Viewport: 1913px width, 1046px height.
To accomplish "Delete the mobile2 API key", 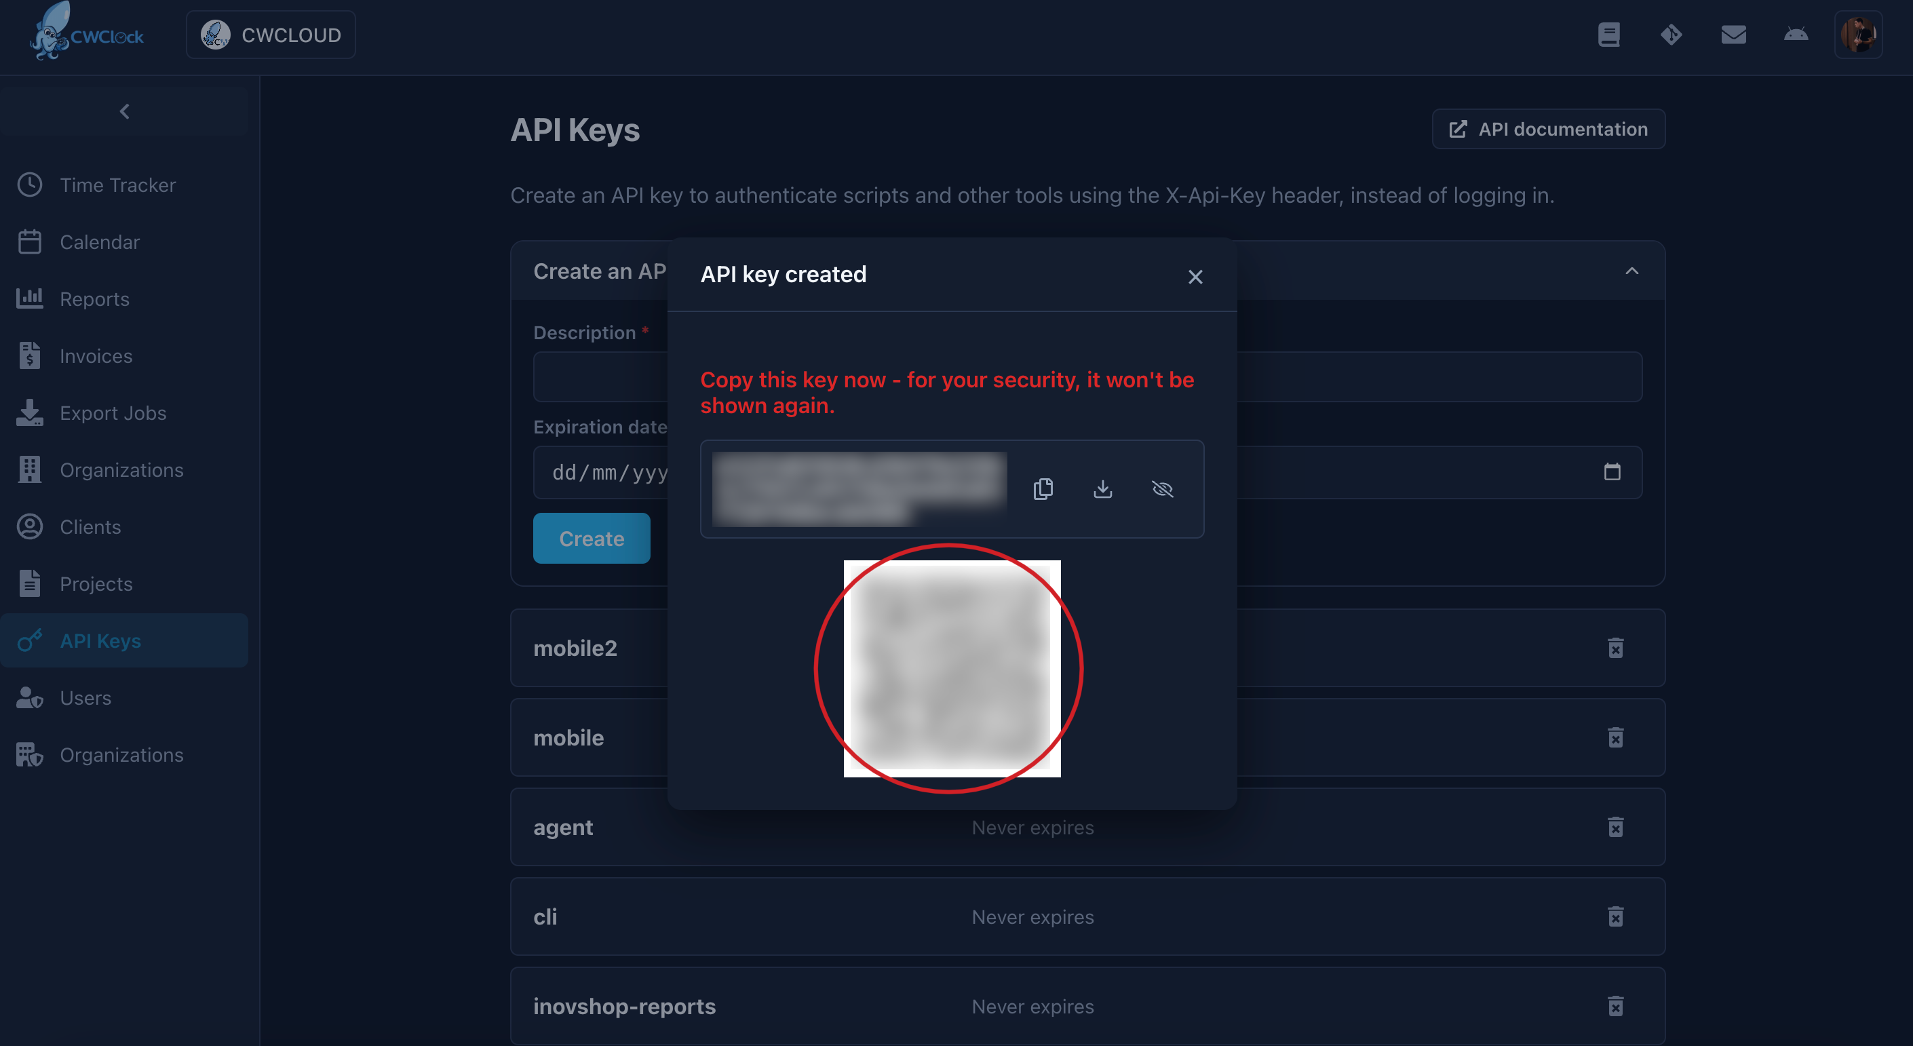I will [1615, 648].
